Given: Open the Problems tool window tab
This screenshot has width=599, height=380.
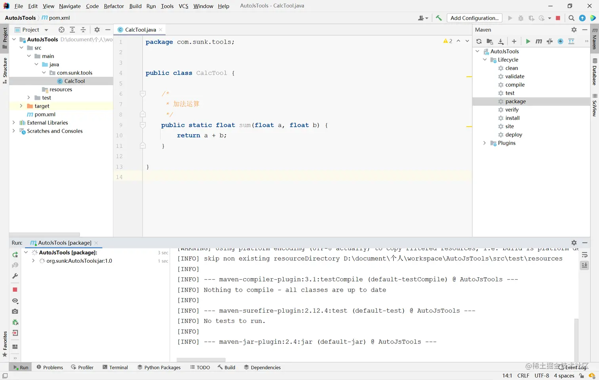Looking at the screenshot, I should point(50,367).
